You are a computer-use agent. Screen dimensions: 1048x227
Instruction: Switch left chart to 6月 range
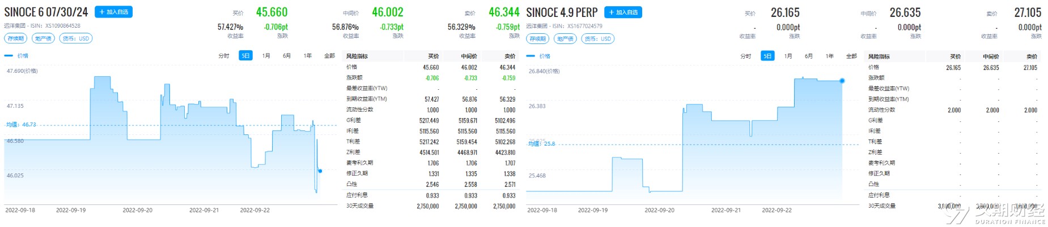coord(287,56)
